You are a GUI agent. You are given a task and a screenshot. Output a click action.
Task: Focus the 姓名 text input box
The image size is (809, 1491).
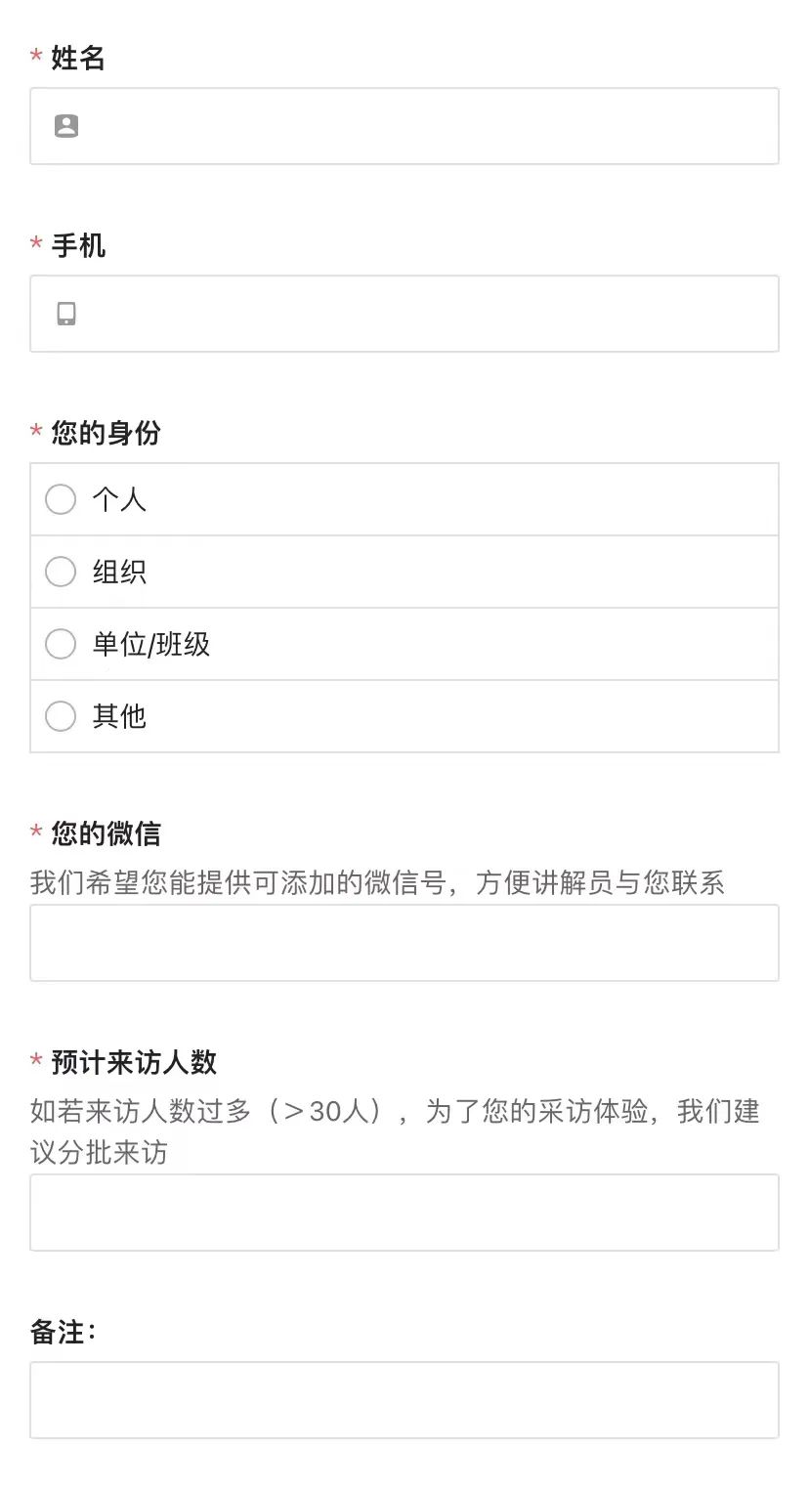pyautogui.click(x=404, y=126)
